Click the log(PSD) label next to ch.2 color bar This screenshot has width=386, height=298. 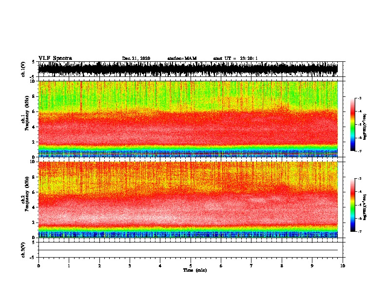point(365,207)
